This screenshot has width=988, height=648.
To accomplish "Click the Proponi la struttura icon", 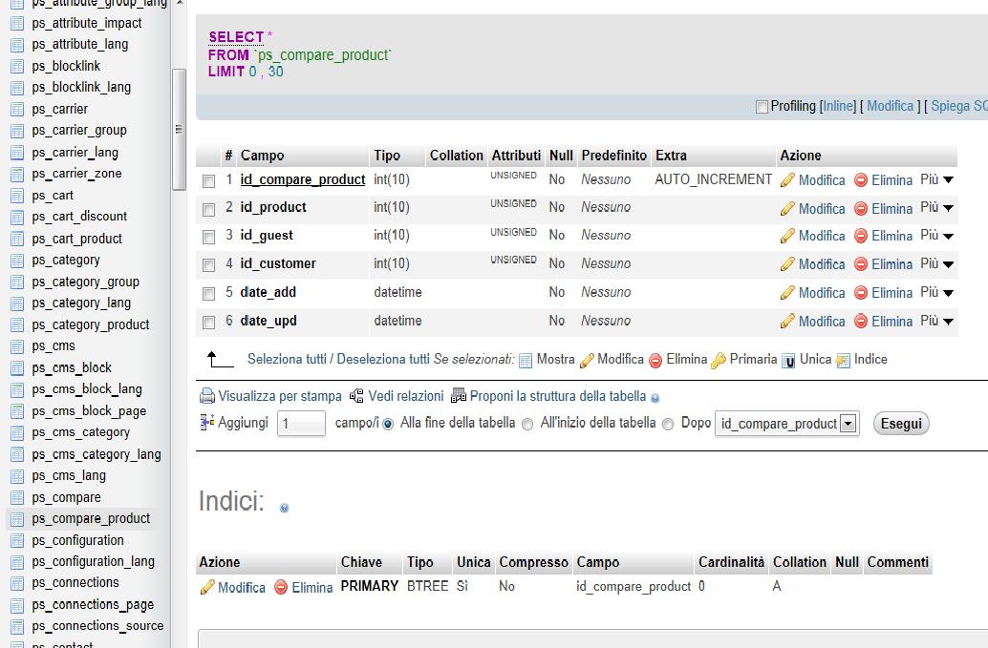I will (459, 396).
